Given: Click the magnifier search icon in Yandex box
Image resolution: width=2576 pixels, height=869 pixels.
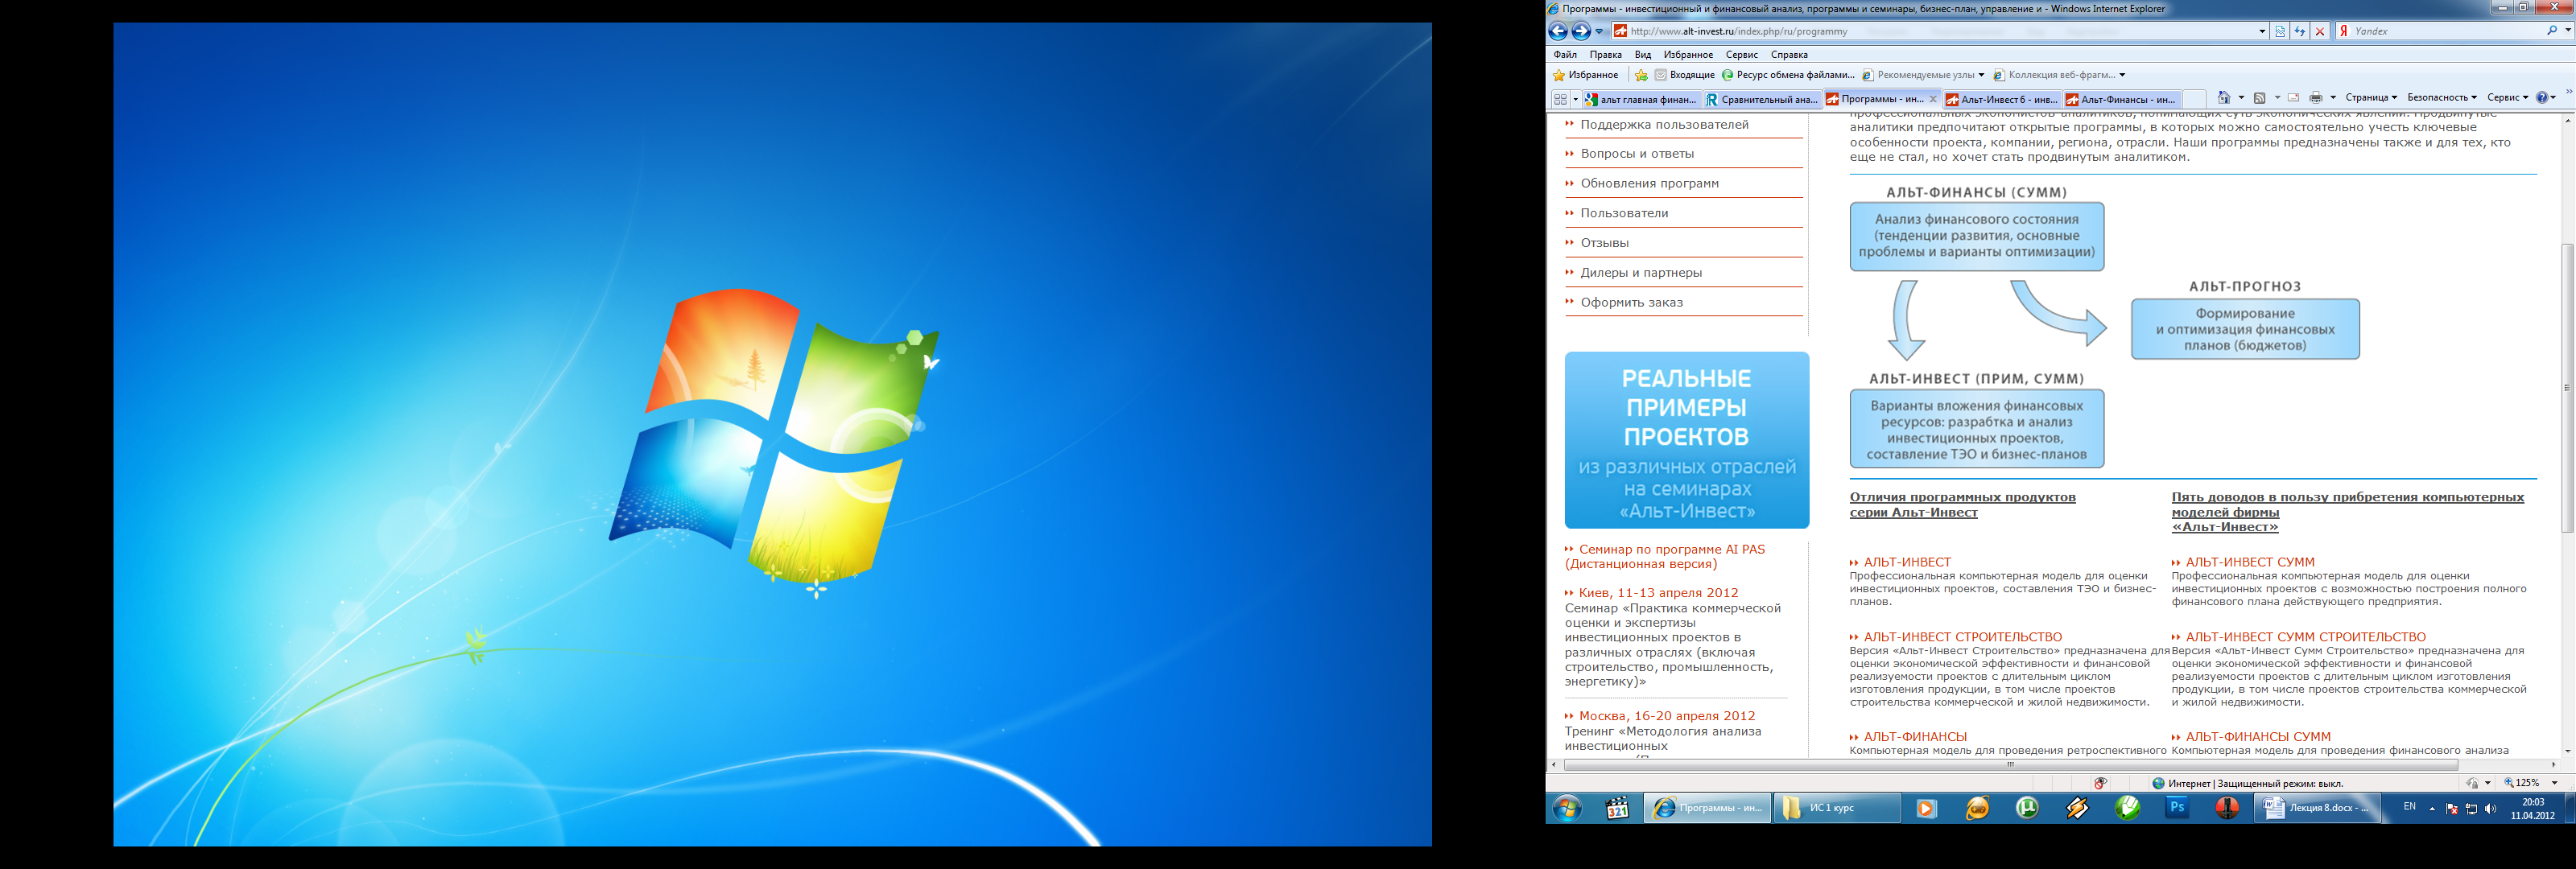Looking at the screenshot, I should click(x=2552, y=31).
